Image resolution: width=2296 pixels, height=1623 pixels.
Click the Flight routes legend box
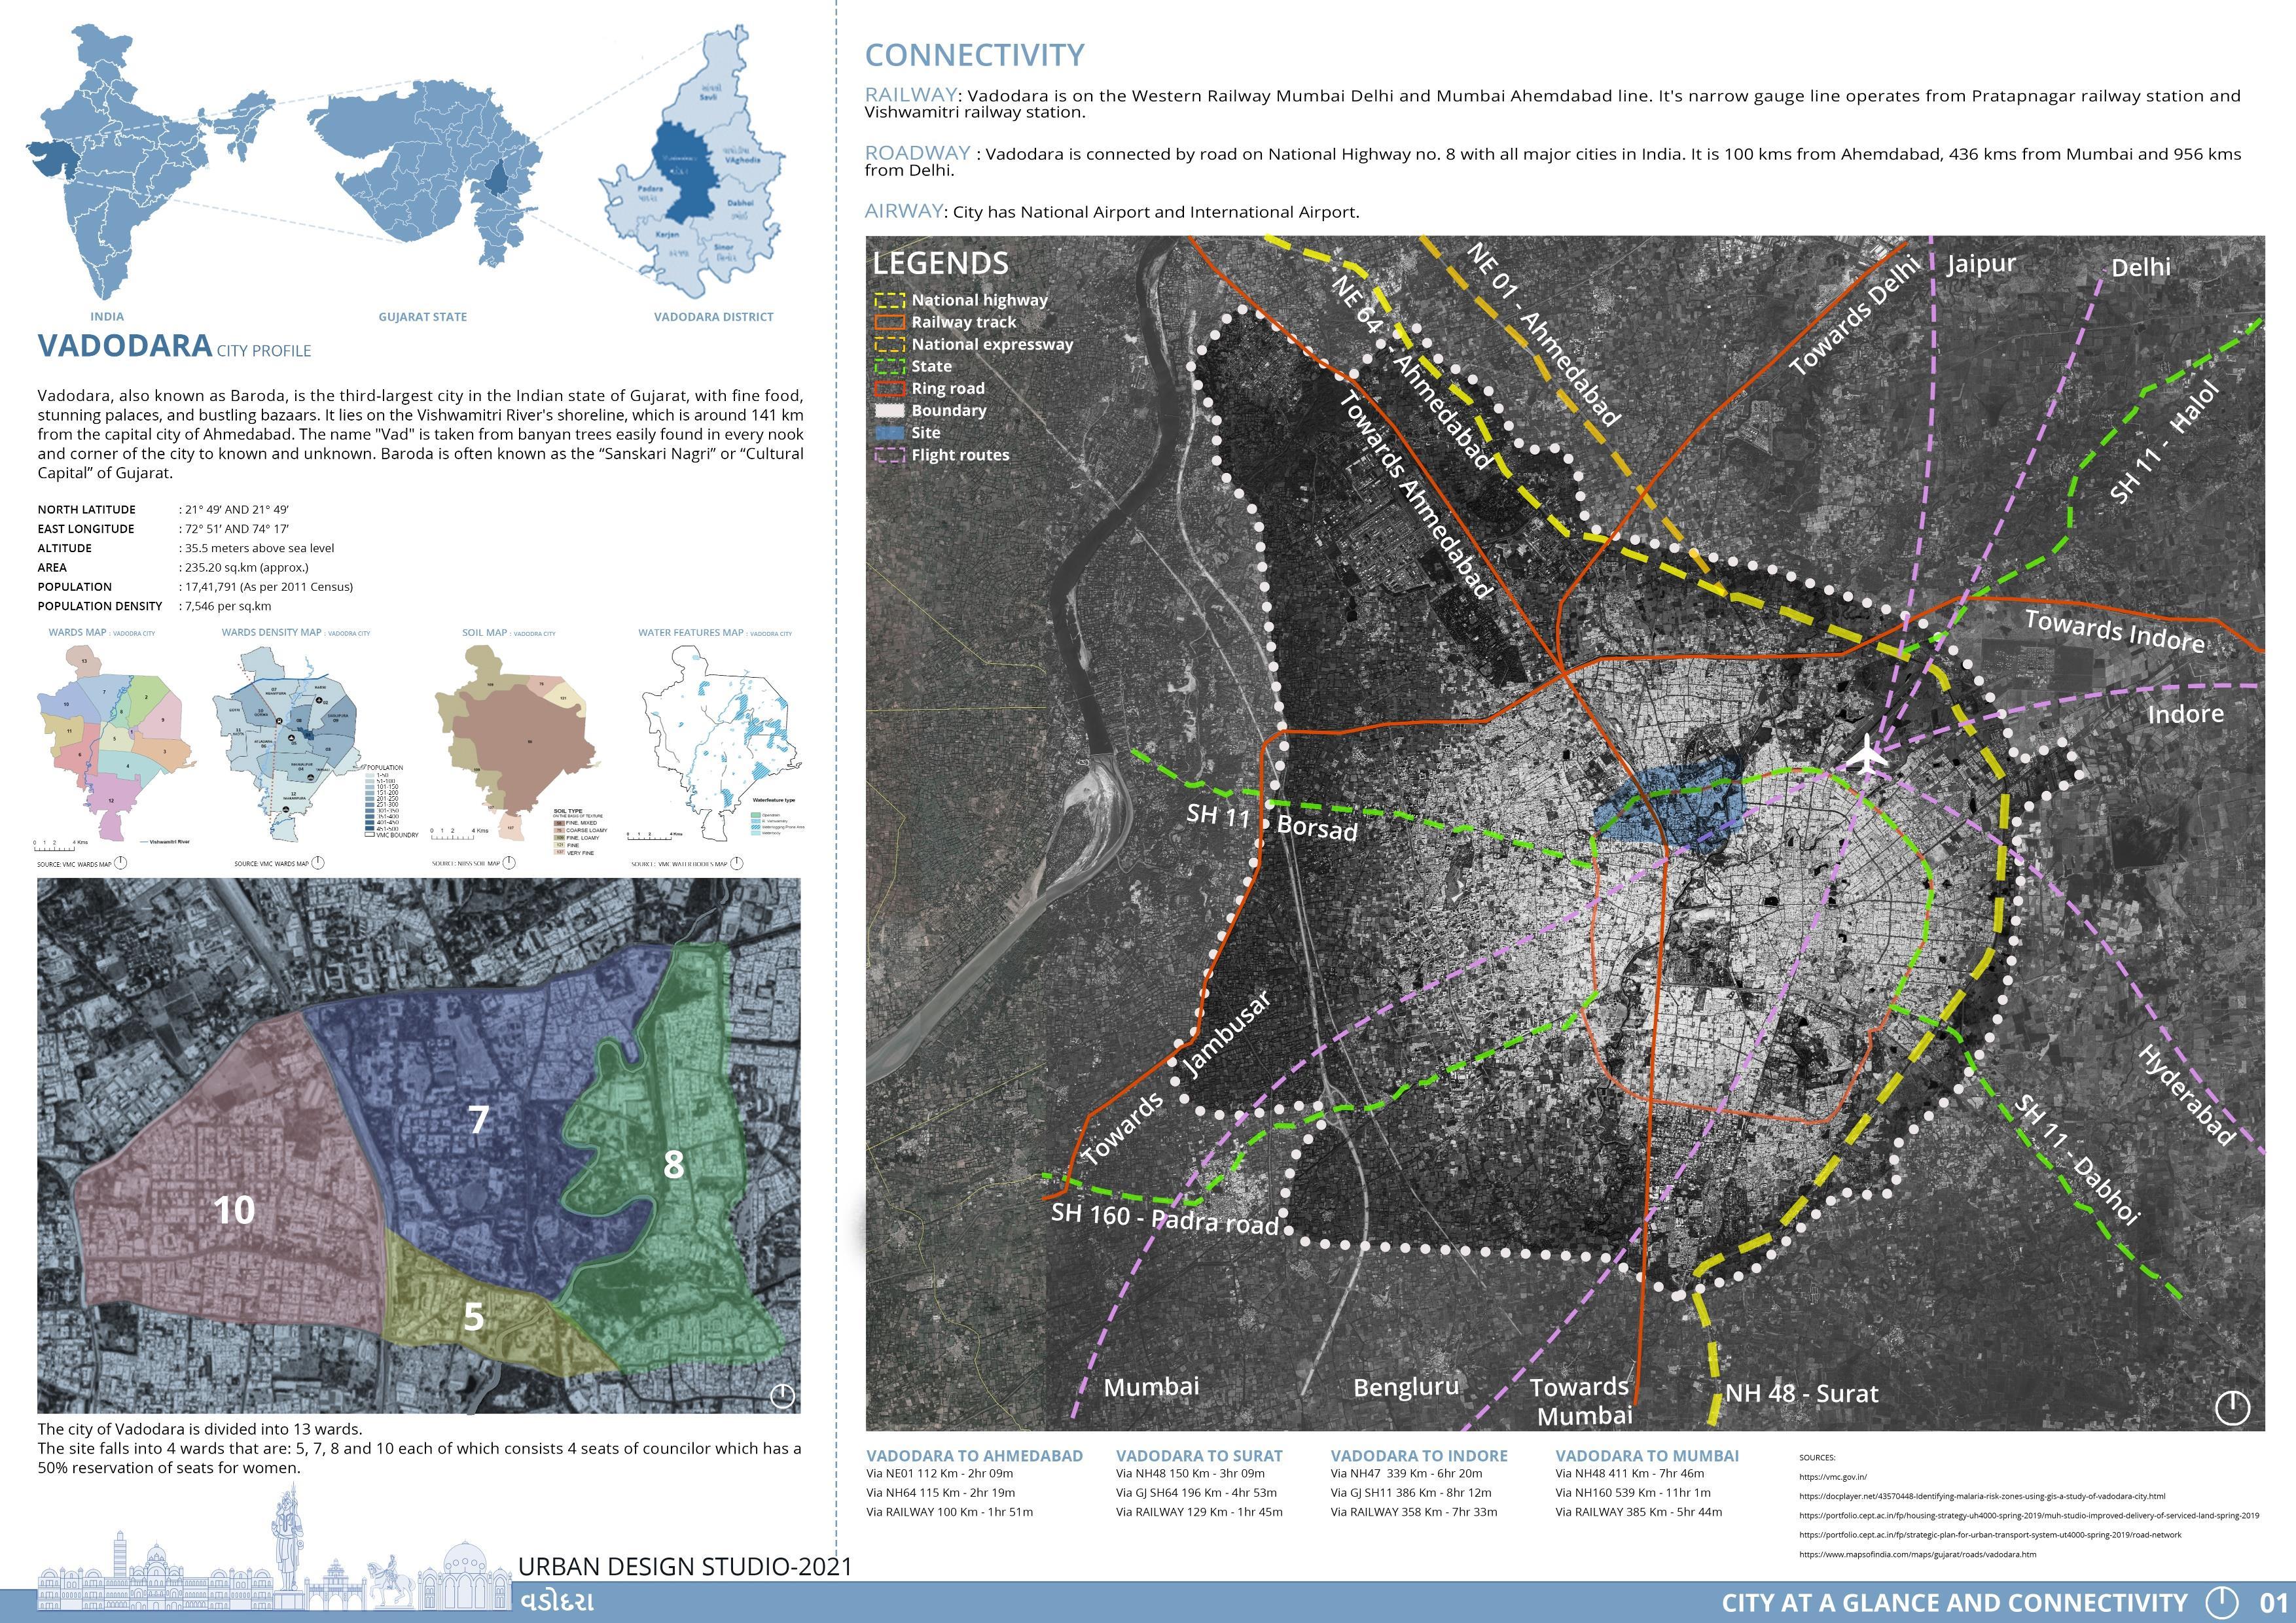pyautogui.click(x=889, y=455)
